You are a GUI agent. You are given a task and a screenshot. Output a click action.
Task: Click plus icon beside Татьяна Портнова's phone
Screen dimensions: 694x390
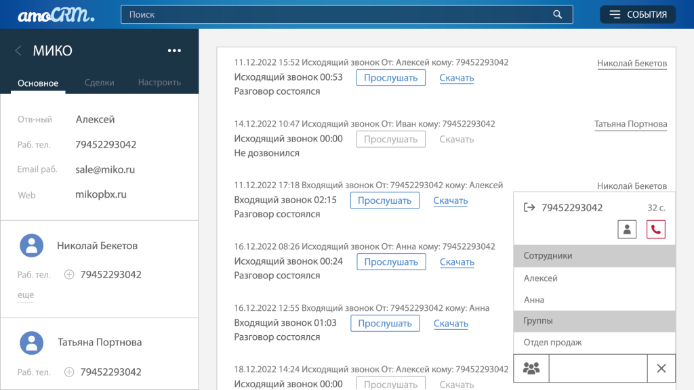pos(68,372)
